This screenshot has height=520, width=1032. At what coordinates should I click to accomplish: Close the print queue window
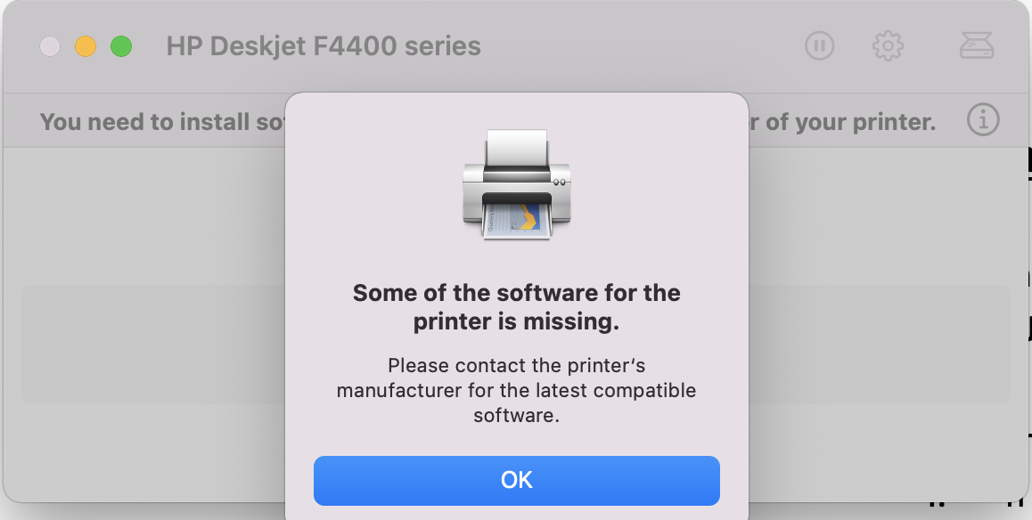coord(50,45)
